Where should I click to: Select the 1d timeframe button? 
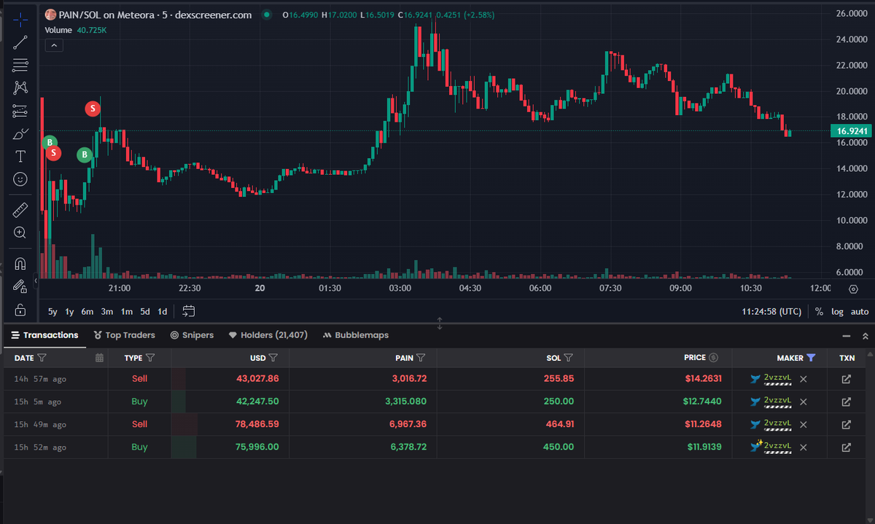pos(162,311)
